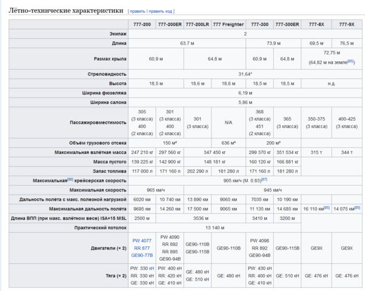Open footnote [87] after 905 км/ч
Viewport: 365px width, 291px height.
point(264,179)
